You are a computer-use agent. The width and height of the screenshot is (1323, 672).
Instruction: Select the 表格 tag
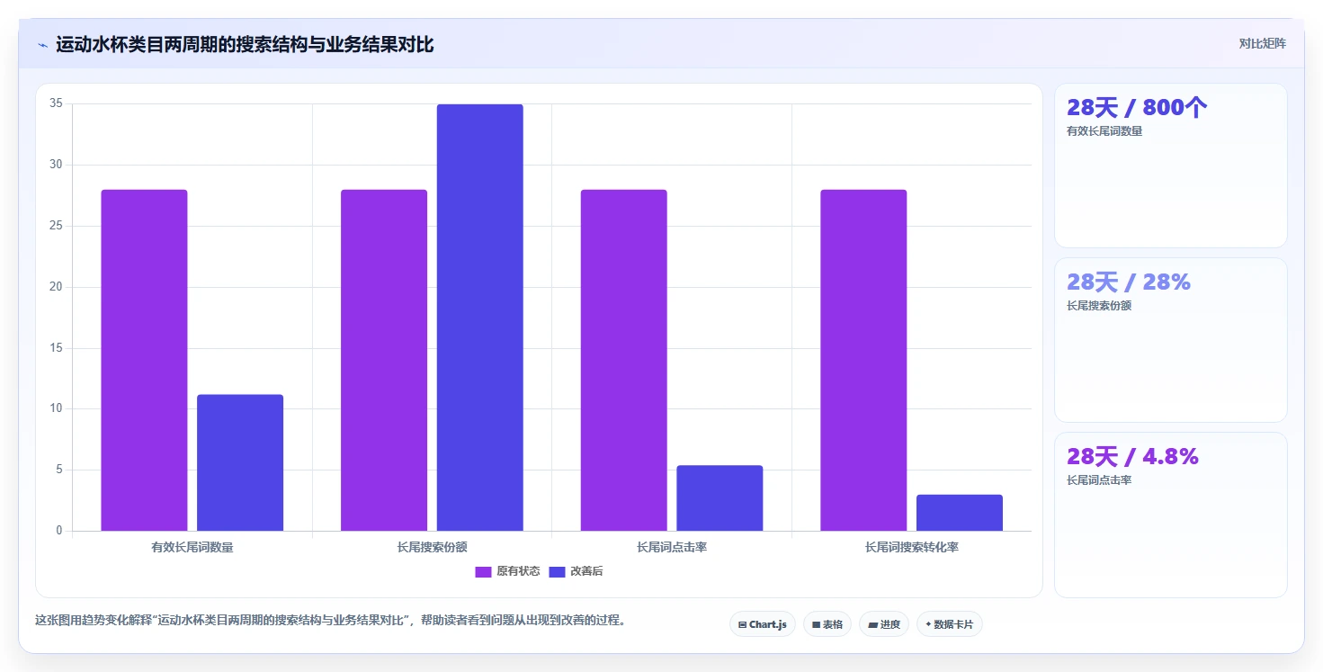[x=827, y=624]
